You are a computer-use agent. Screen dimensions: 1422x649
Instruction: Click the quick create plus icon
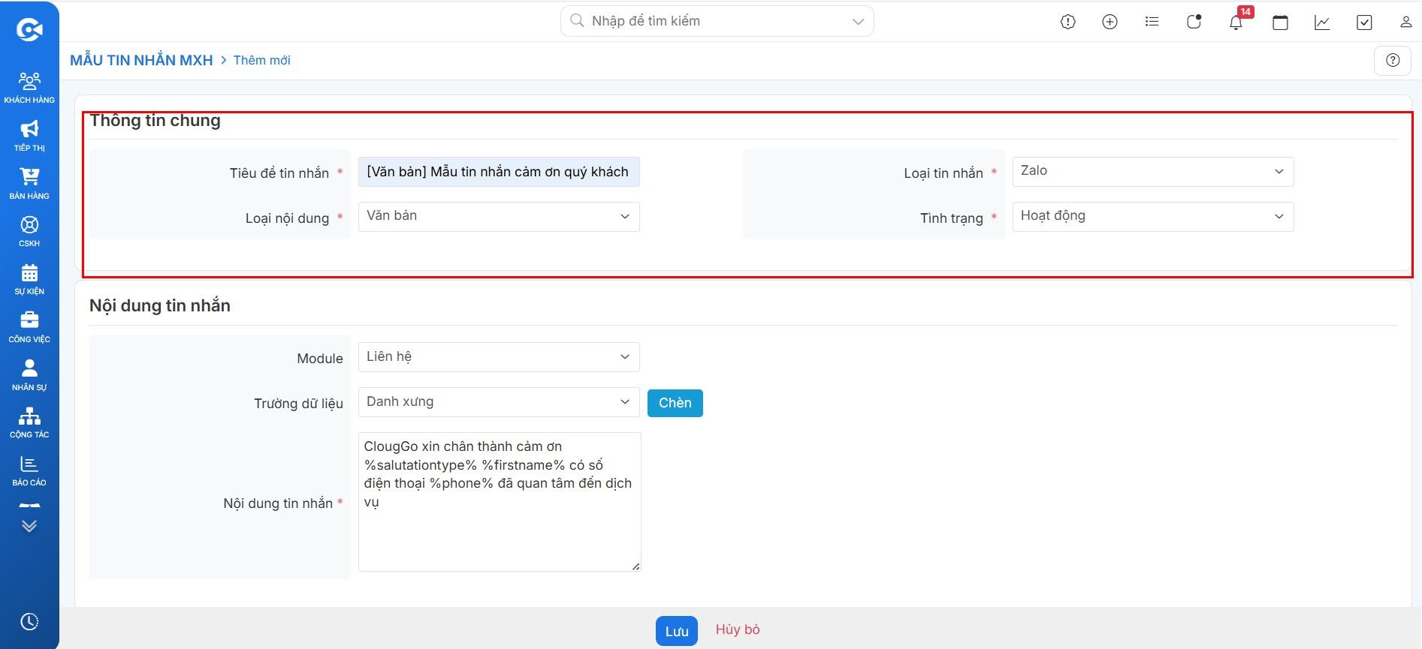pos(1110,22)
